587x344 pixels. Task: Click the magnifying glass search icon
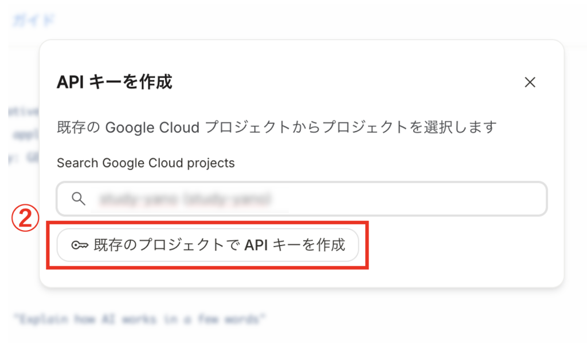point(79,199)
